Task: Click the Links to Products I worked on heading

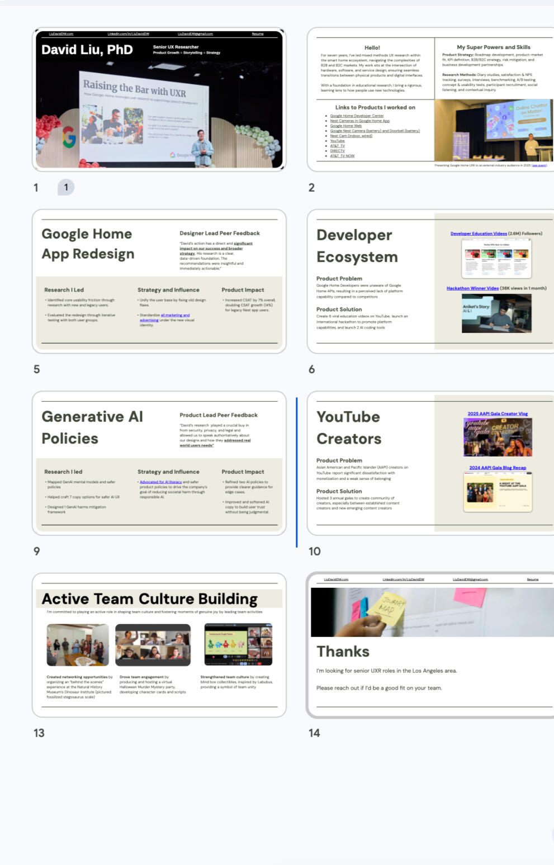Action: tap(375, 107)
